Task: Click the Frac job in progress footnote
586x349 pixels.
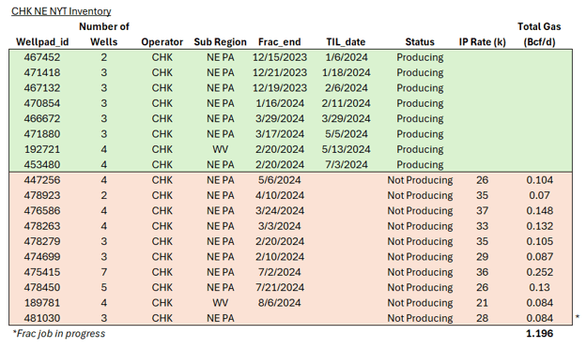Action: pyautogui.click(x=58, y=333)
